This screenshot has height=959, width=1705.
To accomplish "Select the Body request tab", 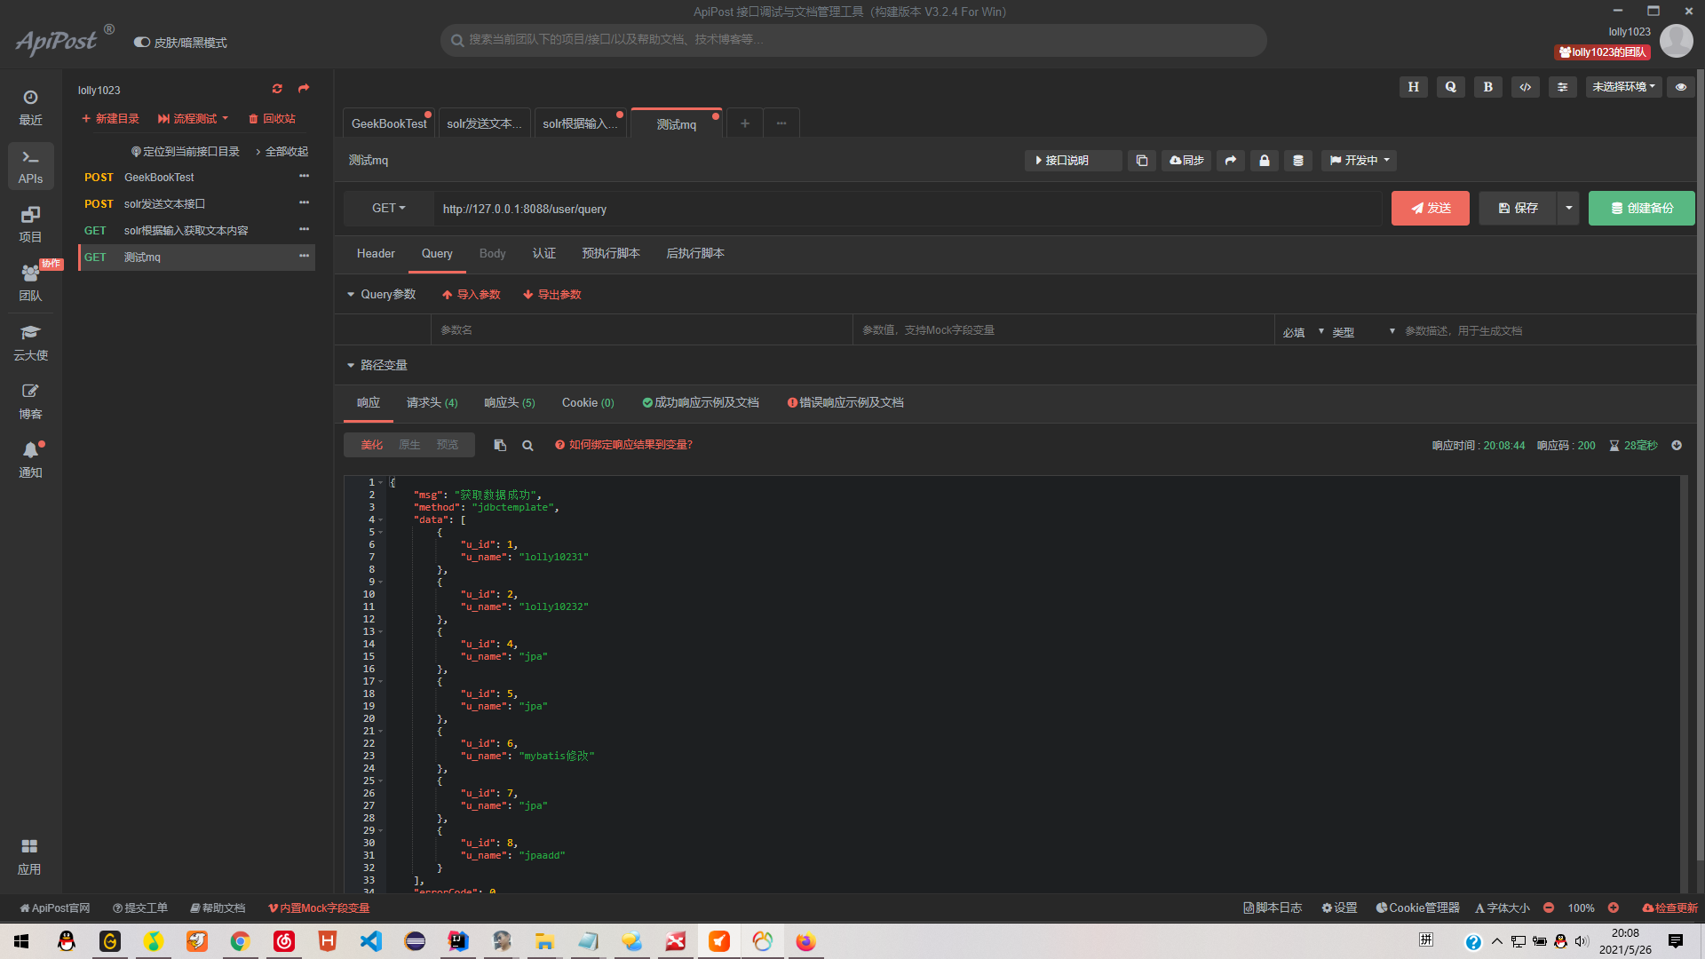I will click(x=492, y=254).
